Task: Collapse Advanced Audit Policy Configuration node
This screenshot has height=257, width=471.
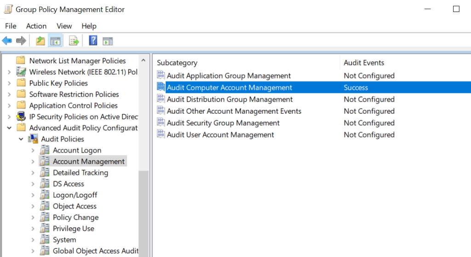Action: click(x=9, y=128)
